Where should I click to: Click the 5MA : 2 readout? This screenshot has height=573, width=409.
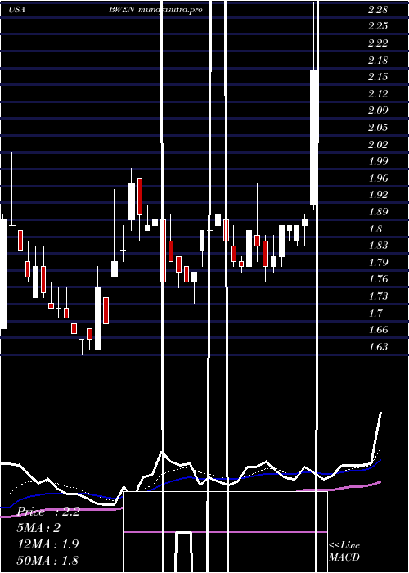38,528
